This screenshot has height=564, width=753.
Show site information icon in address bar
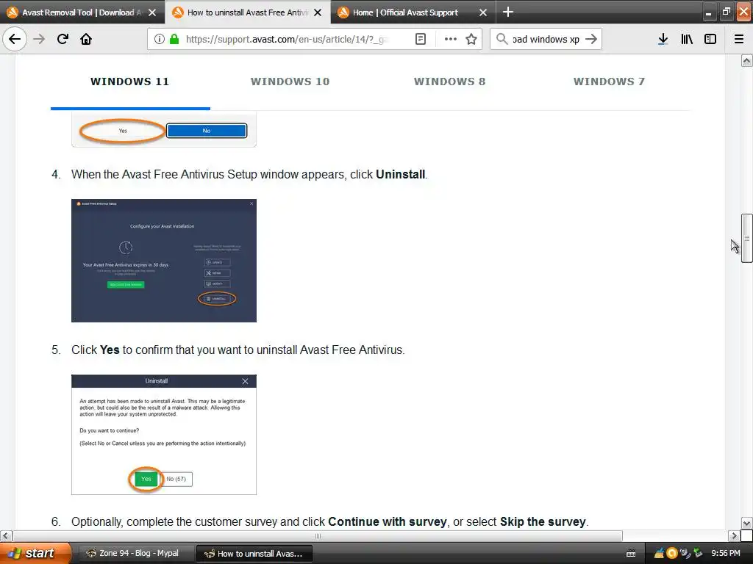tap(160, 39)
